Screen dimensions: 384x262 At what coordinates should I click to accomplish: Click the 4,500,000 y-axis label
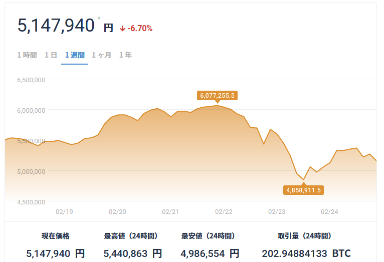tap(31, 202)
